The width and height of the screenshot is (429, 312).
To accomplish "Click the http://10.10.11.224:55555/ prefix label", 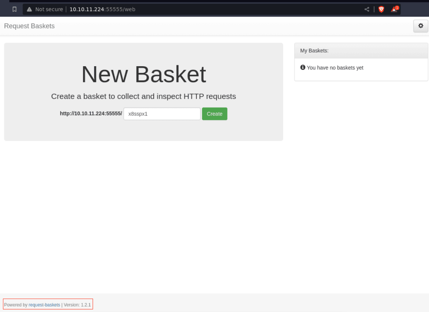I will [91, 113].
